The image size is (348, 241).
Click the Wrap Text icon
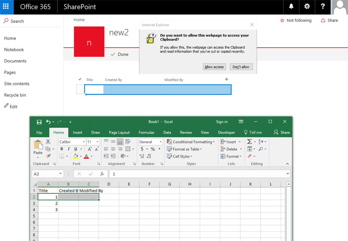pyautogui.click(x=128, y=142)
